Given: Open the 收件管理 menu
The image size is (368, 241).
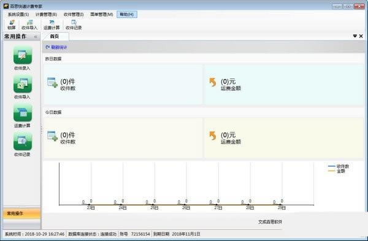Looking at the screenshot, I should [74, 15].
